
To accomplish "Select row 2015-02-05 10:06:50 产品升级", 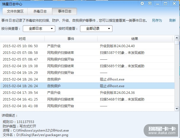I will tap(87, 46).
